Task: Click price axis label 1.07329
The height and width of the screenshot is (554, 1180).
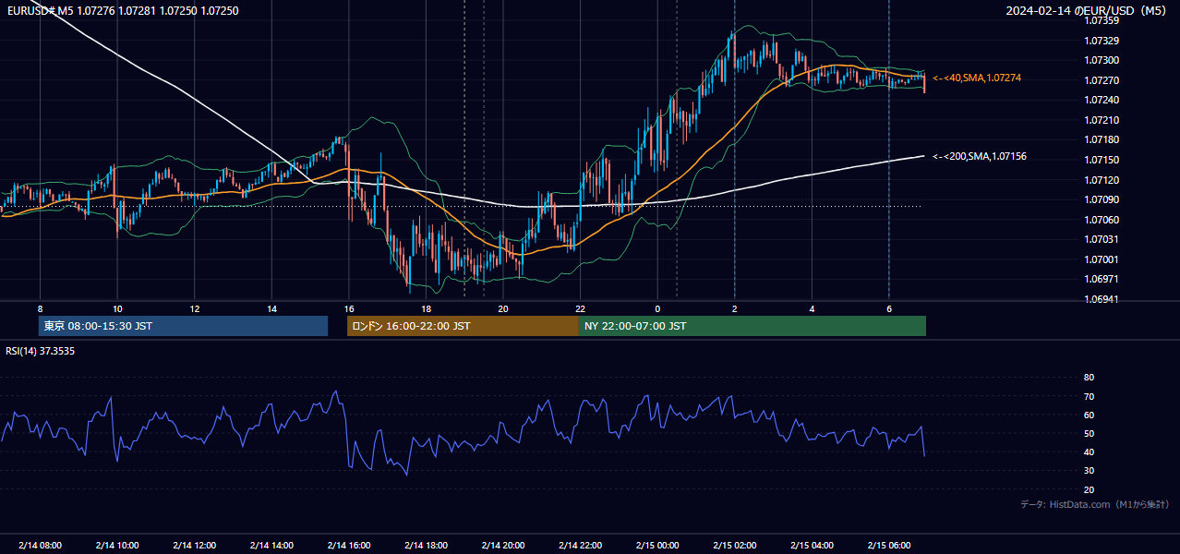Action: (x=1101, y=41)
